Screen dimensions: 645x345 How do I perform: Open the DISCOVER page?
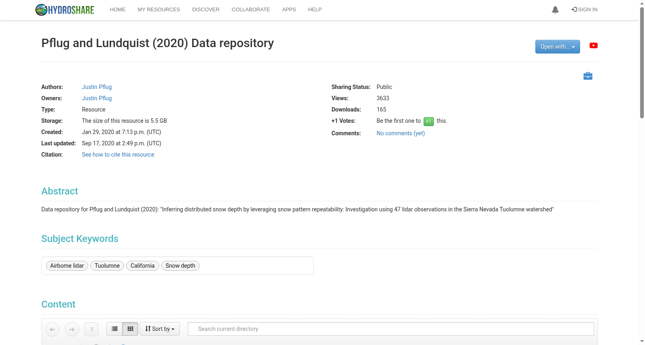click(x=206, y=10)
